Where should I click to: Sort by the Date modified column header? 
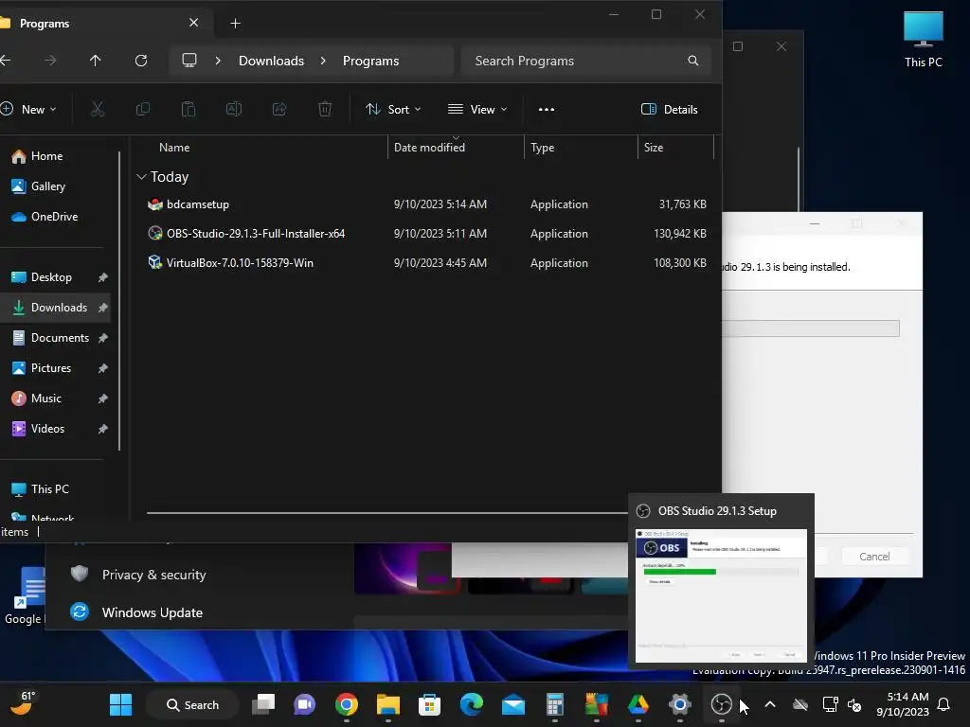[x=429, y=148]
